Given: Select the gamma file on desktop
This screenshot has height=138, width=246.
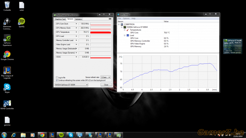Looking at the screenshot, I should [7, 121].
